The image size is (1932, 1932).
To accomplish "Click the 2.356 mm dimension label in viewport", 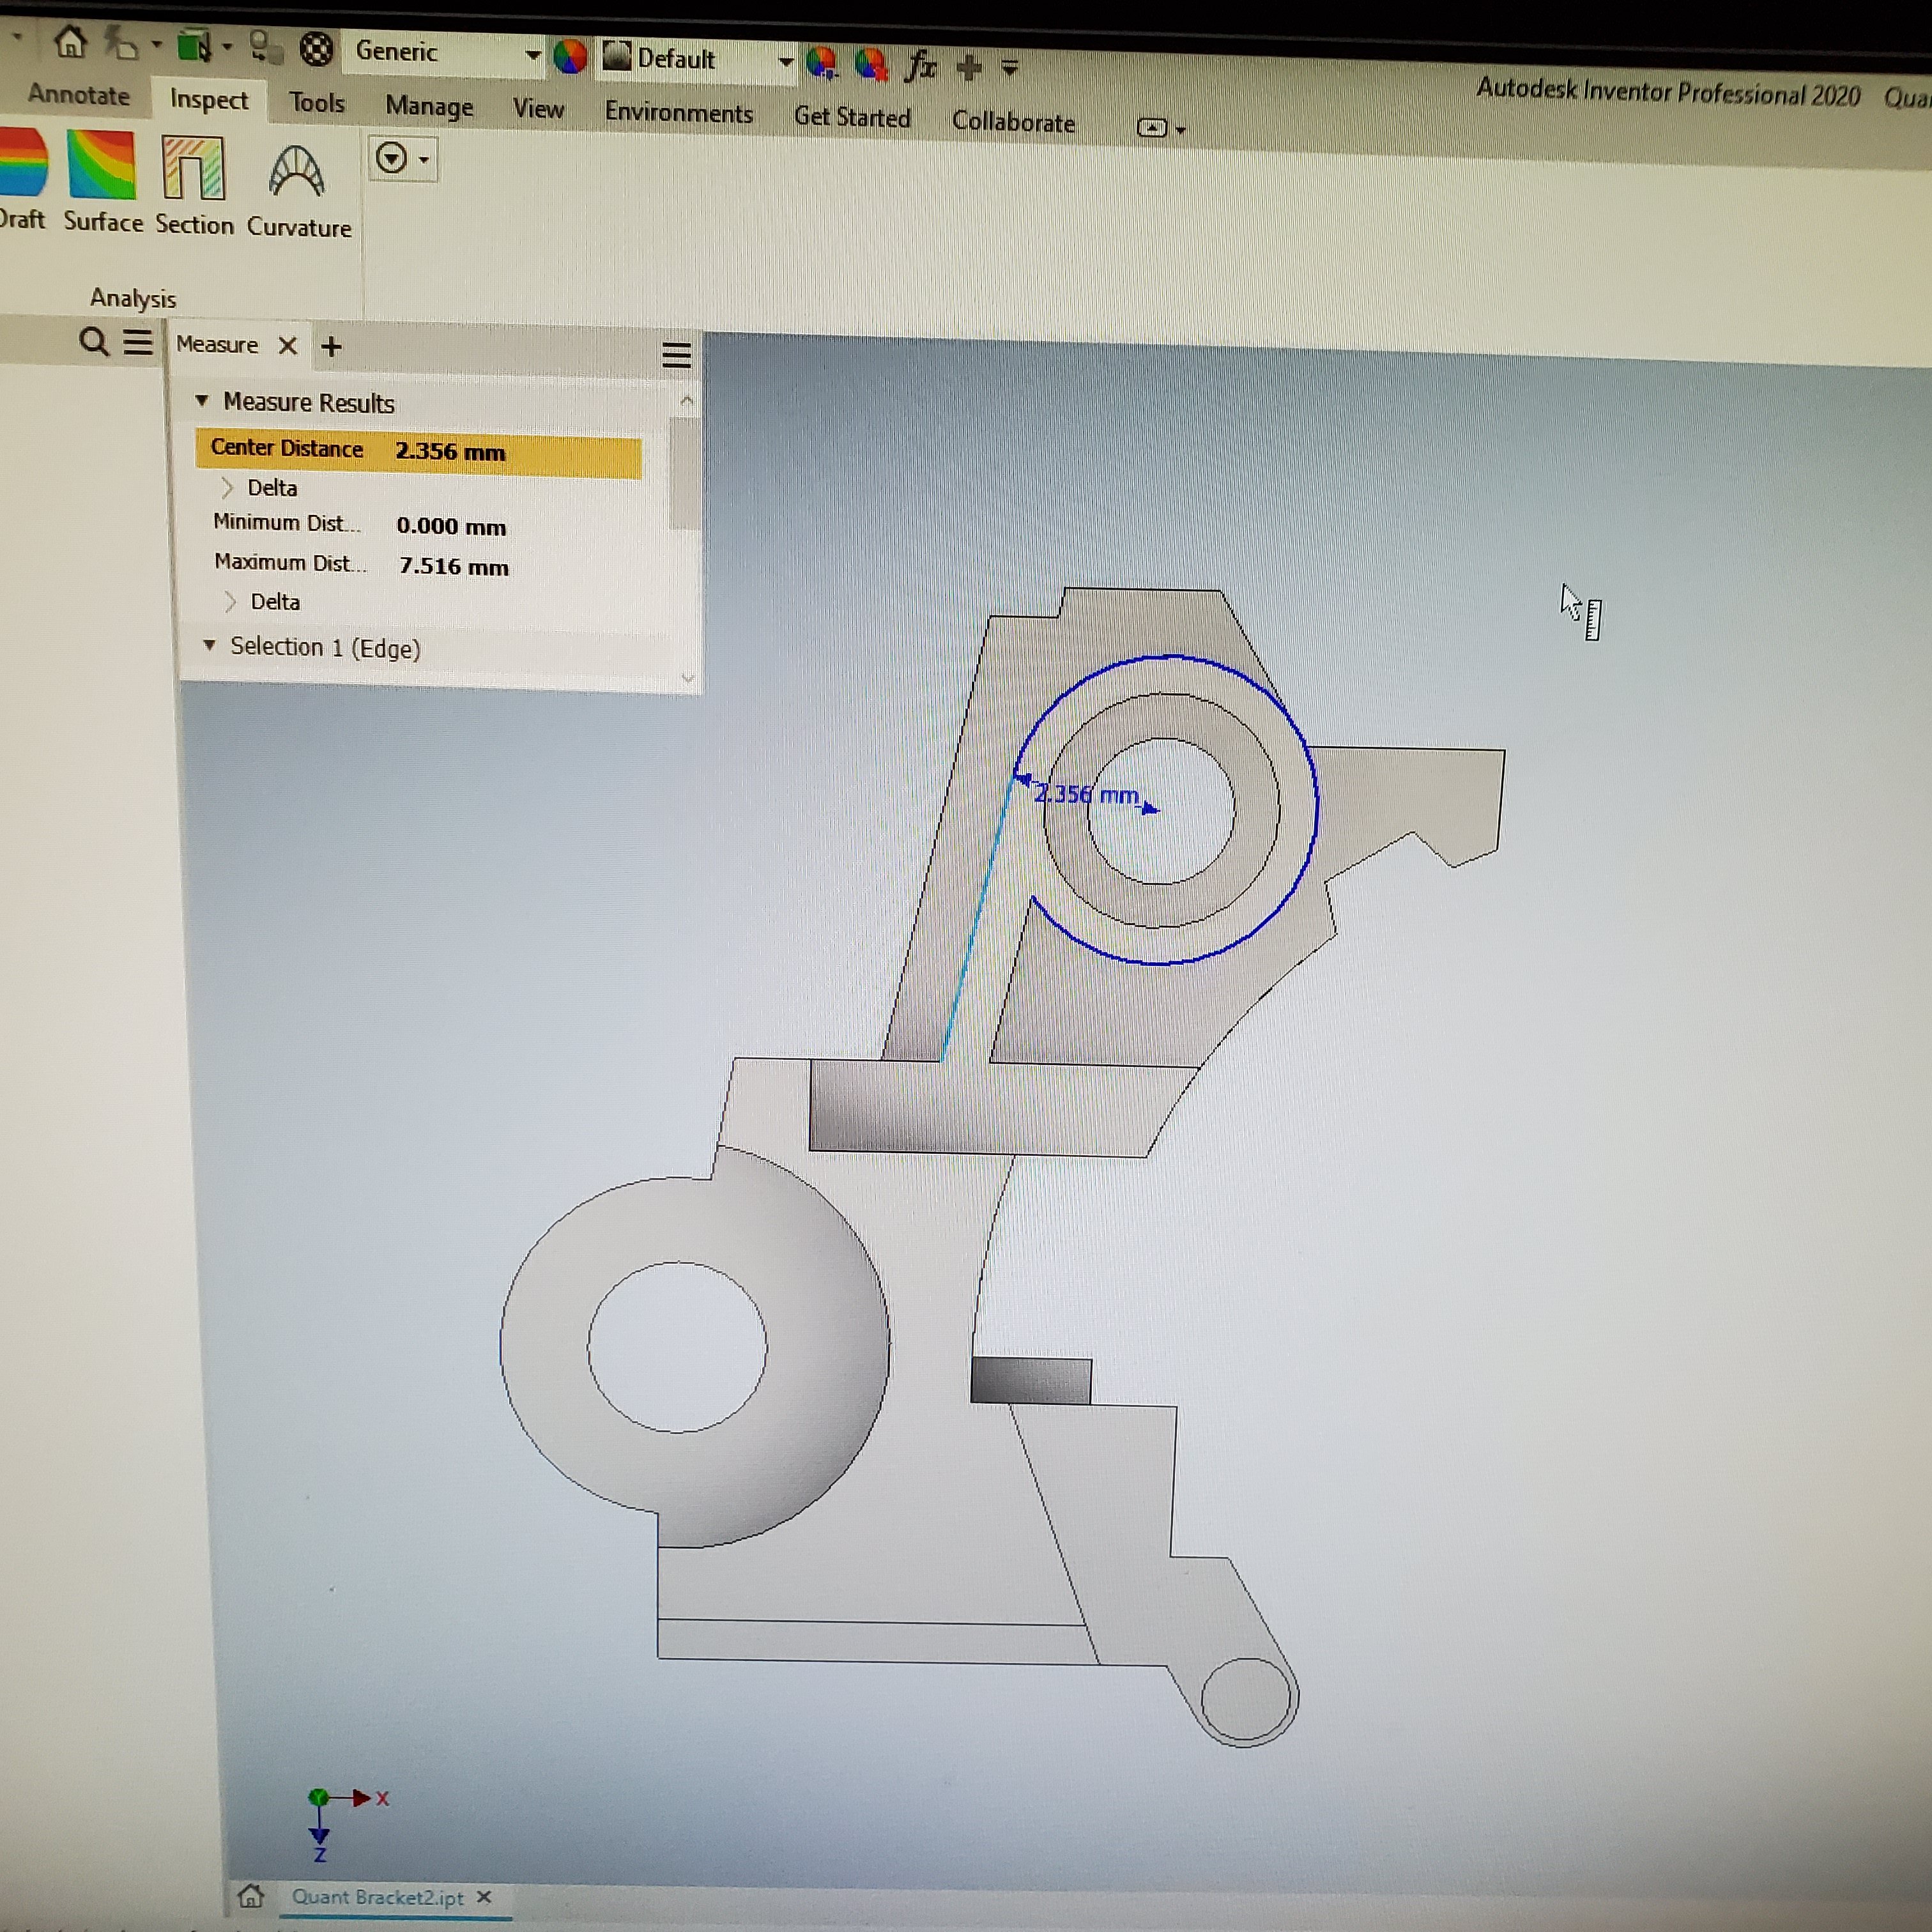I will [x=1087, y=795].
